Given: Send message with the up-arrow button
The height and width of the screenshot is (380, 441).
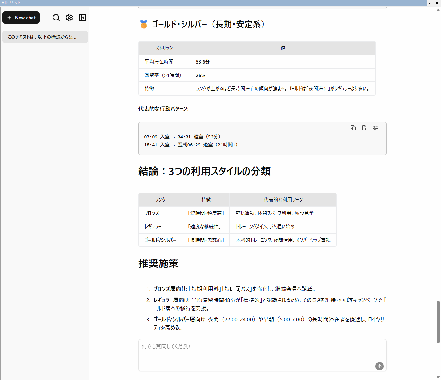Looking at the screenshot, I should (380, 366).
